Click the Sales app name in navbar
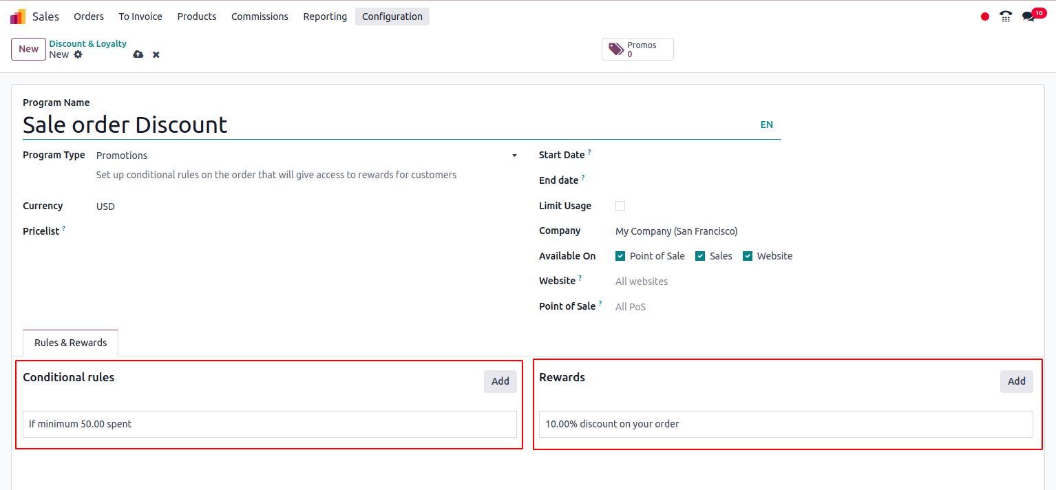 [46, 17]
